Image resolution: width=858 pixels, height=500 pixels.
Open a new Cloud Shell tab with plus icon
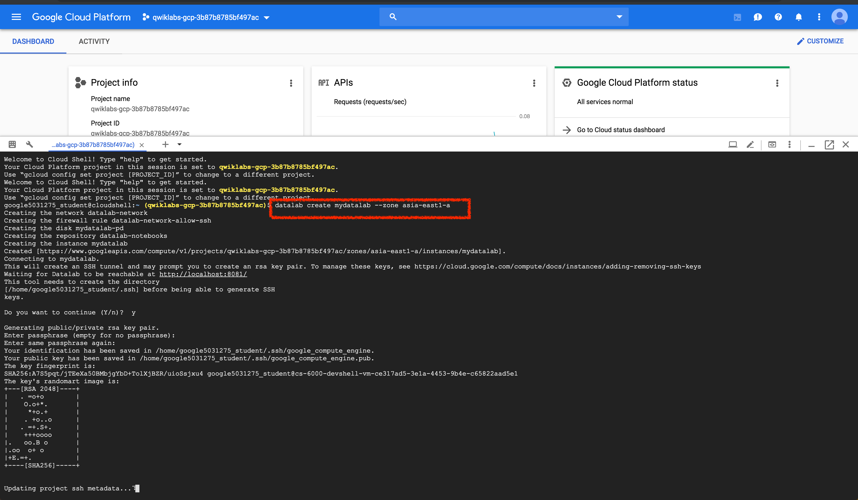point(165,144)
